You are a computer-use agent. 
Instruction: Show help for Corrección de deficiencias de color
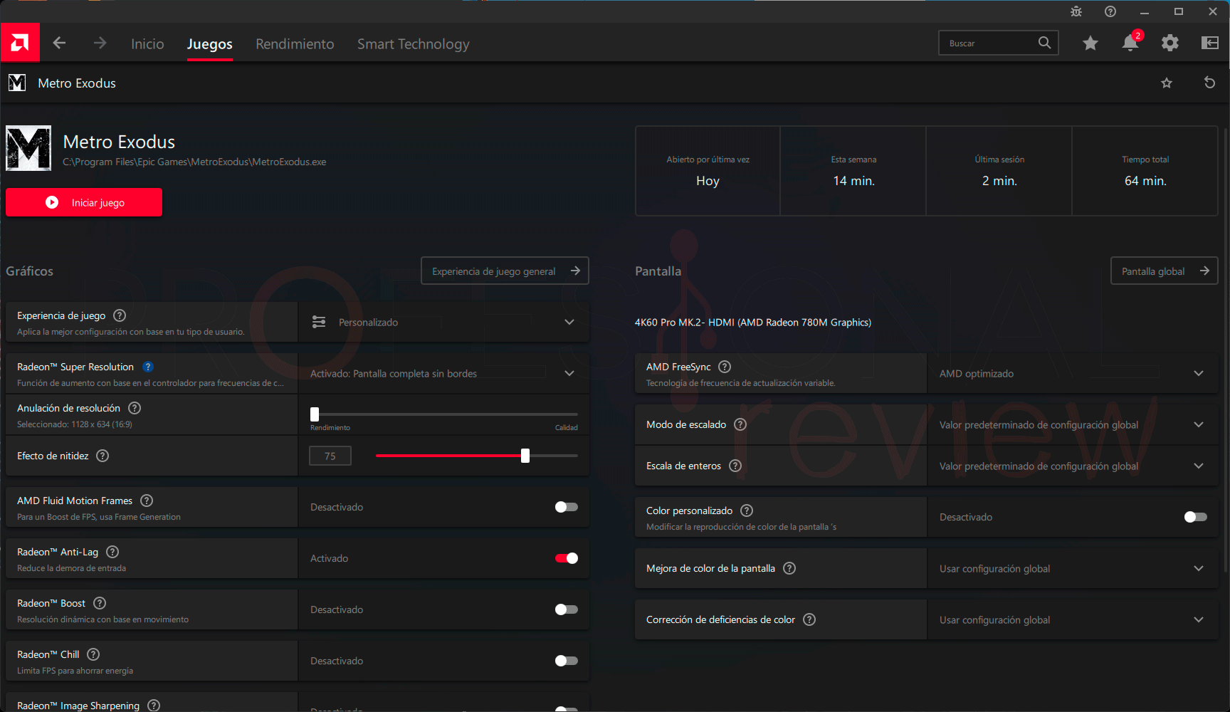pyautogui.click(x=809, y=619)
